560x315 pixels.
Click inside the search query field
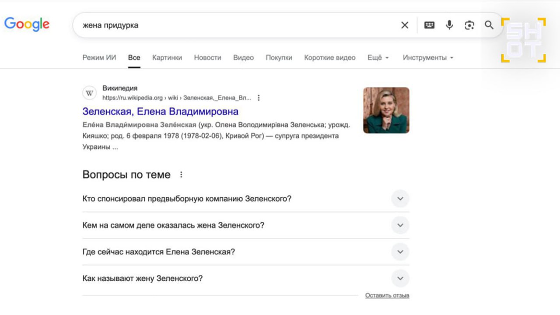[236, 25]
